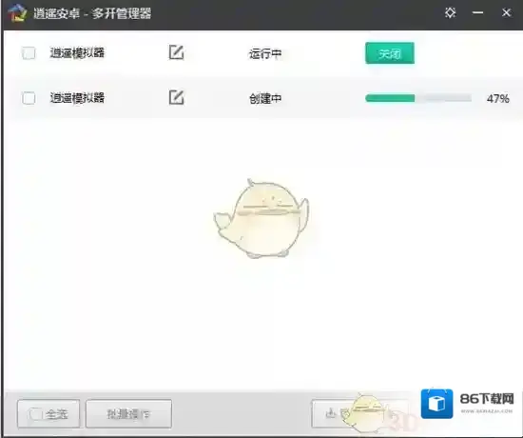Tick the checkbox for the 创建中 emulator row
This screenshot has width=523, height=438.
click(x=29, y=98)
